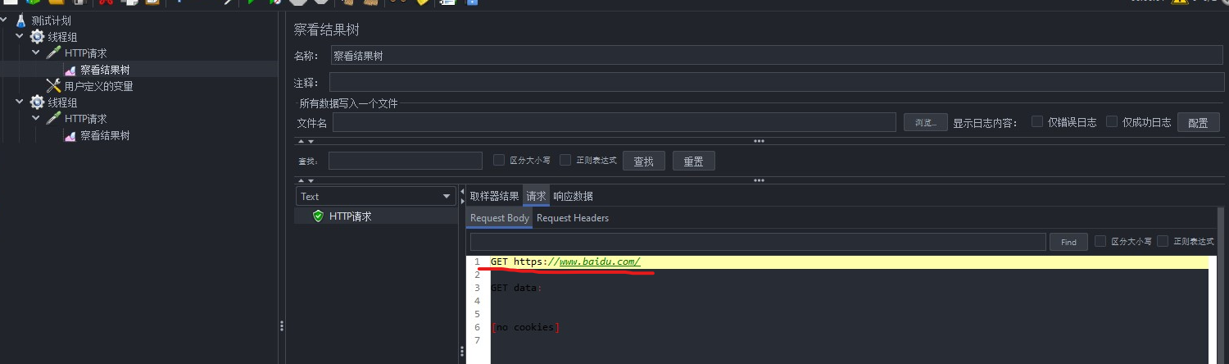Collapse the 测试计划 tree node

(5, 20)
